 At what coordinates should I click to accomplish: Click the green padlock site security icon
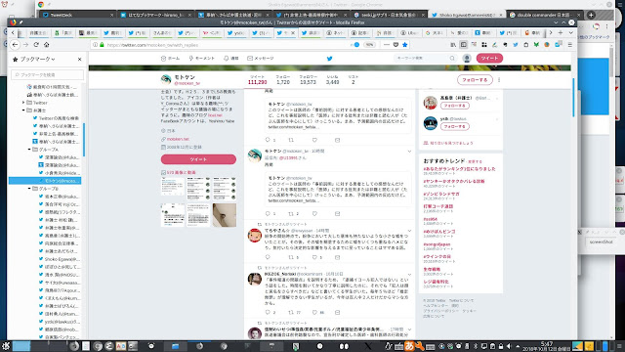click(x=102, y=45)
